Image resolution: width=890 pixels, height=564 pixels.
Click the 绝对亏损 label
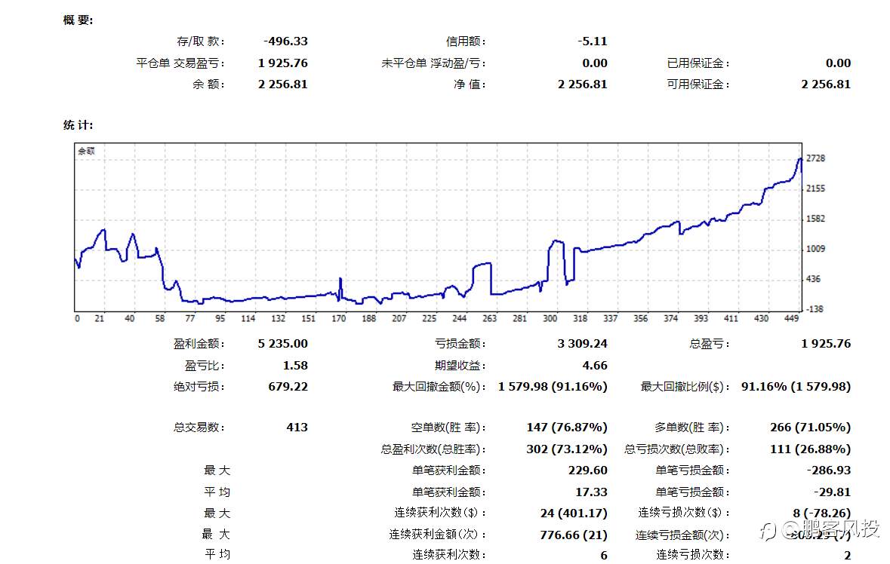coord(199,387)
